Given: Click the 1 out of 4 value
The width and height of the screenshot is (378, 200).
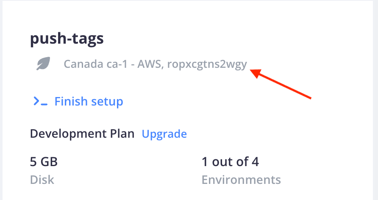Looking at the screenshot, I should click(230, 162).
